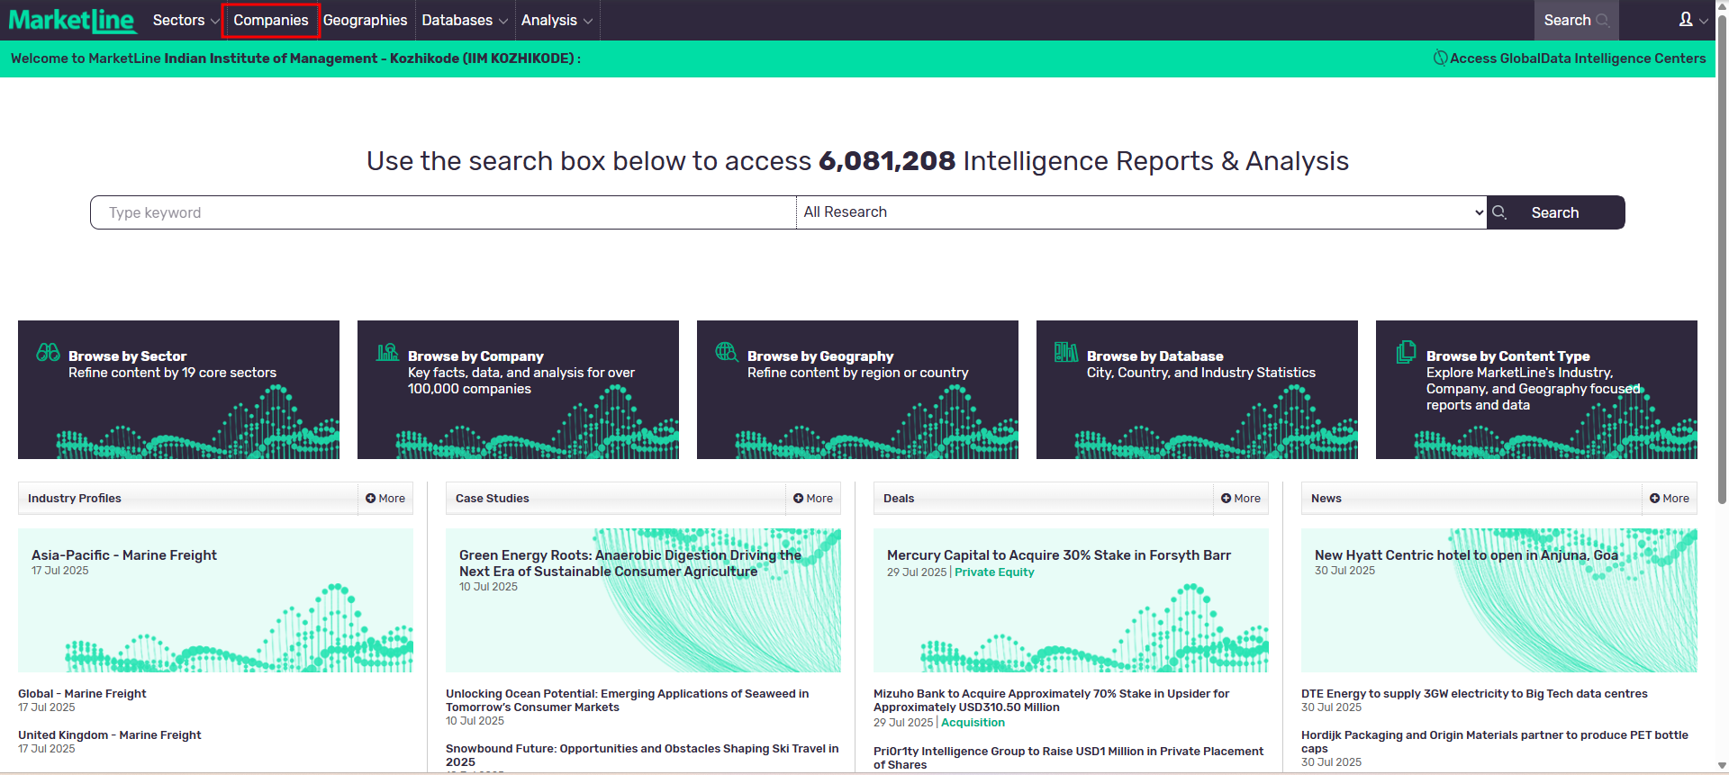Image resolution: width=1729 pixels, height=775 pixels.
Task: Click the page's vertical scrollbar
Action: tap(1722, 270)
